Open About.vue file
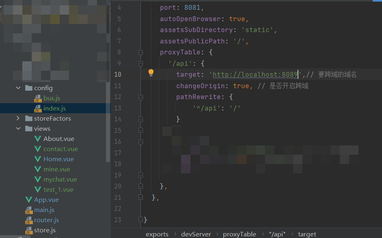Viewport: 382px width, 238px height. point(59,139)
